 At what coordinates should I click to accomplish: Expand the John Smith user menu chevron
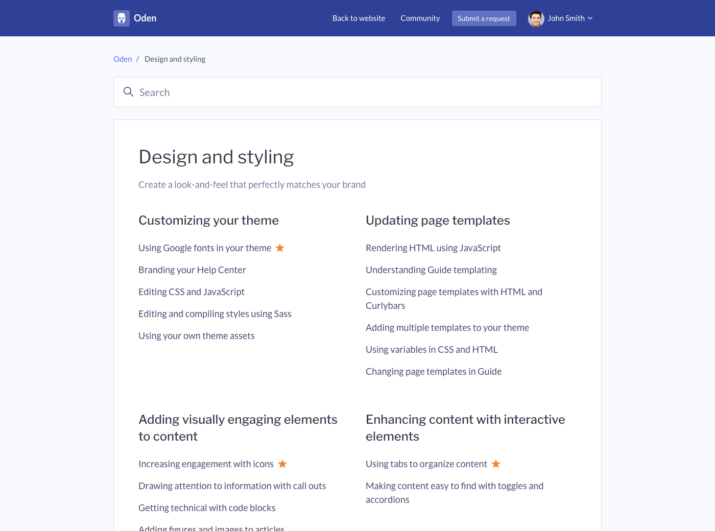click(x=590, y=18)
